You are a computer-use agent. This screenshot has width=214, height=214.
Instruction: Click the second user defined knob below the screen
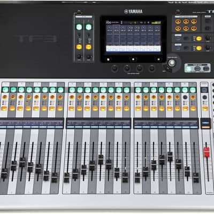coord(127,68)
